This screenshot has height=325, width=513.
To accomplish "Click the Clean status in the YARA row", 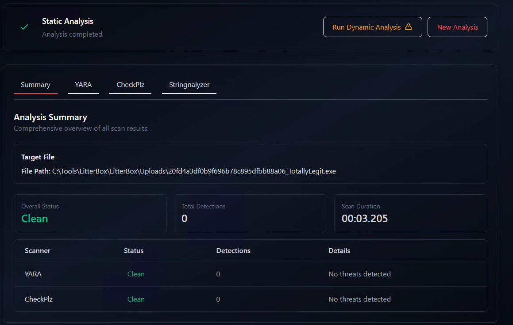I will tap(136, 274).
